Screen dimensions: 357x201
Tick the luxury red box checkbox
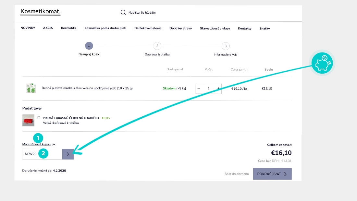pos(39,118)
